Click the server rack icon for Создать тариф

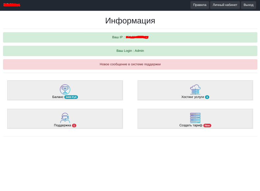coord(195,118)
